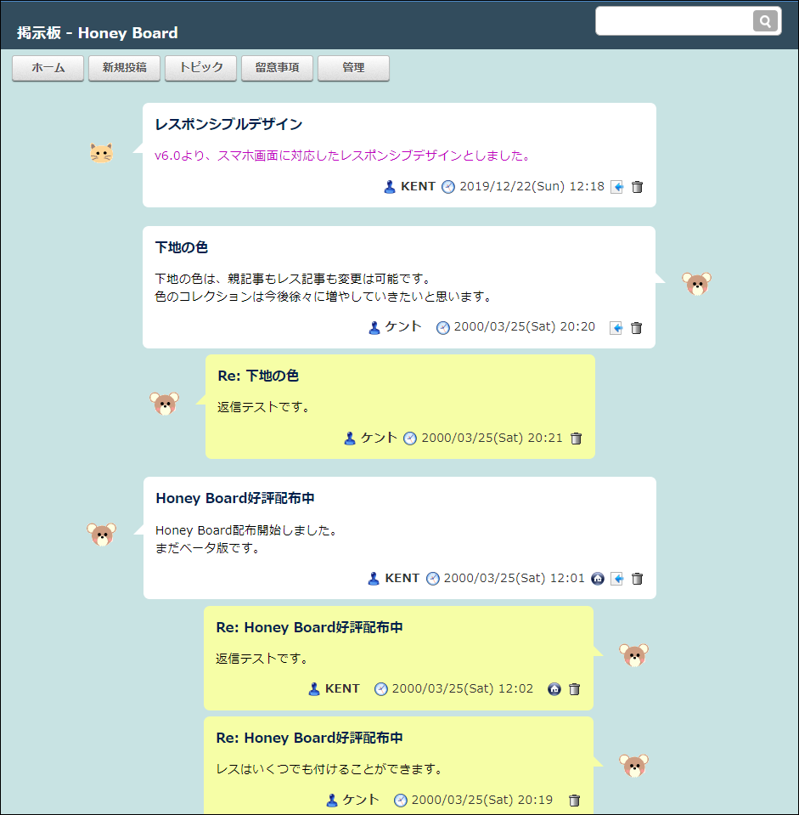
Task: Click the bear avatar beside 下地の色 post
Action: tap(696, 284)
